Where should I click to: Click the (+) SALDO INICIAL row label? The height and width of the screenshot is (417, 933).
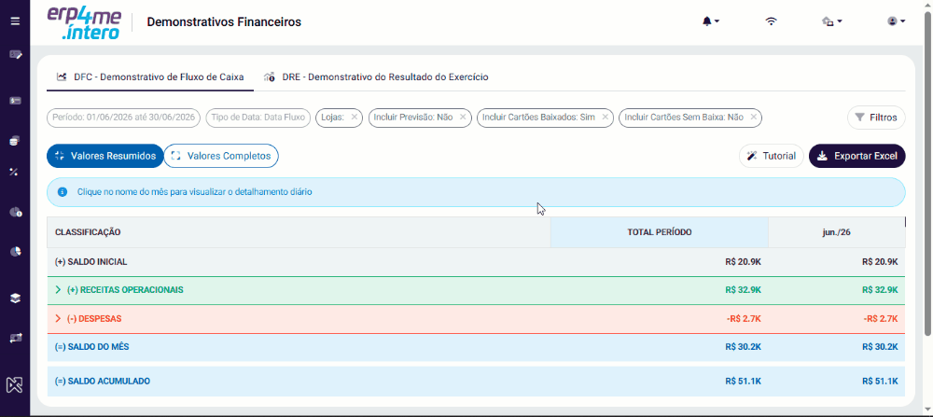click(x=91, y=262)
